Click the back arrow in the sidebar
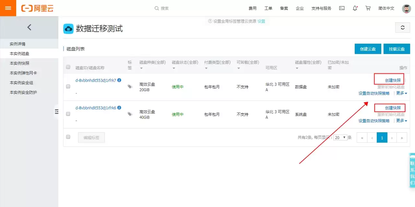The width and height of the screenshot is (415, 207). 29,27
